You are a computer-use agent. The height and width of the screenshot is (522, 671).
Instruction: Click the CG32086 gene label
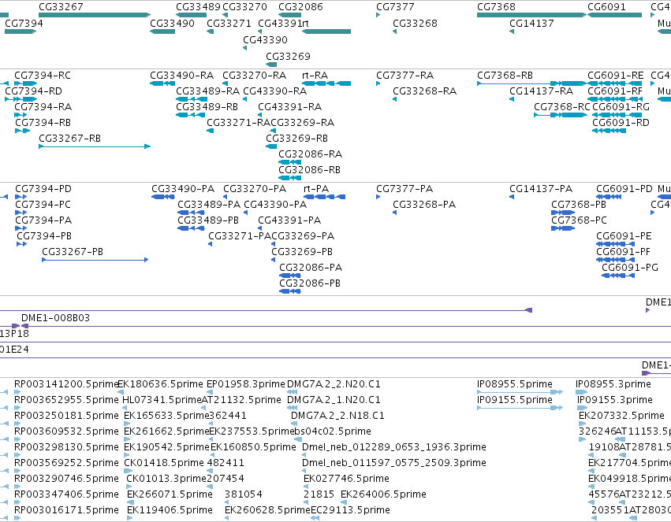[x=301, y=7]
